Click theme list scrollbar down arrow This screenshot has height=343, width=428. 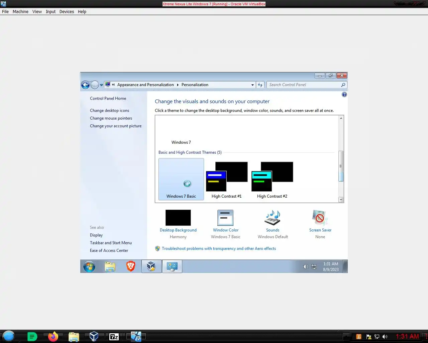coord(341,200)
